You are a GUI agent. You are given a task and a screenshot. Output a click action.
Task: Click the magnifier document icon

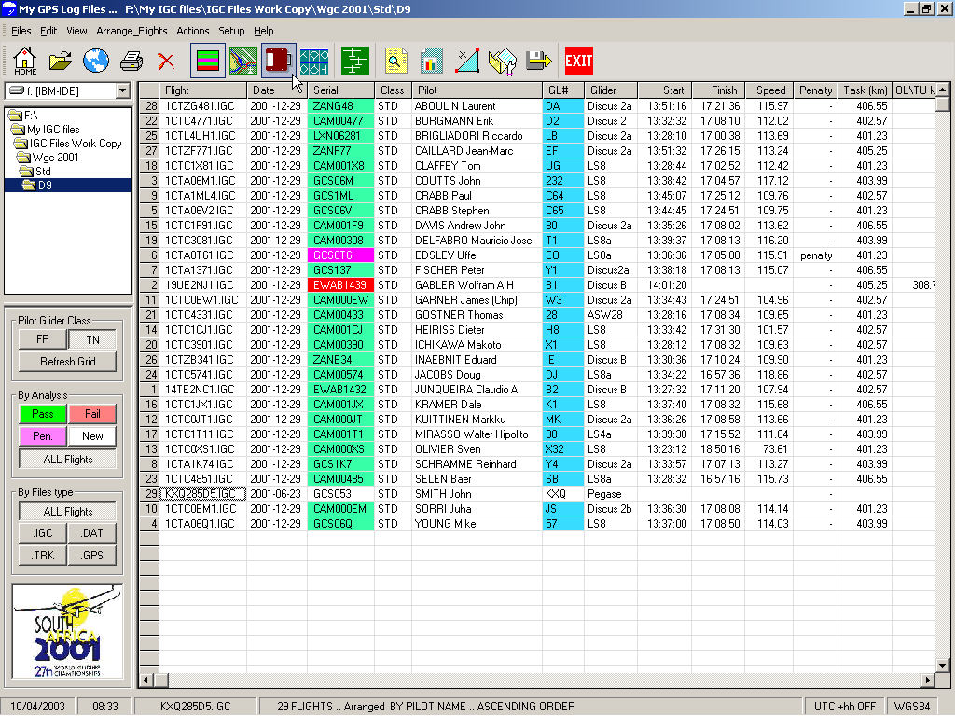pyautogui.click(x=396, y=62)
